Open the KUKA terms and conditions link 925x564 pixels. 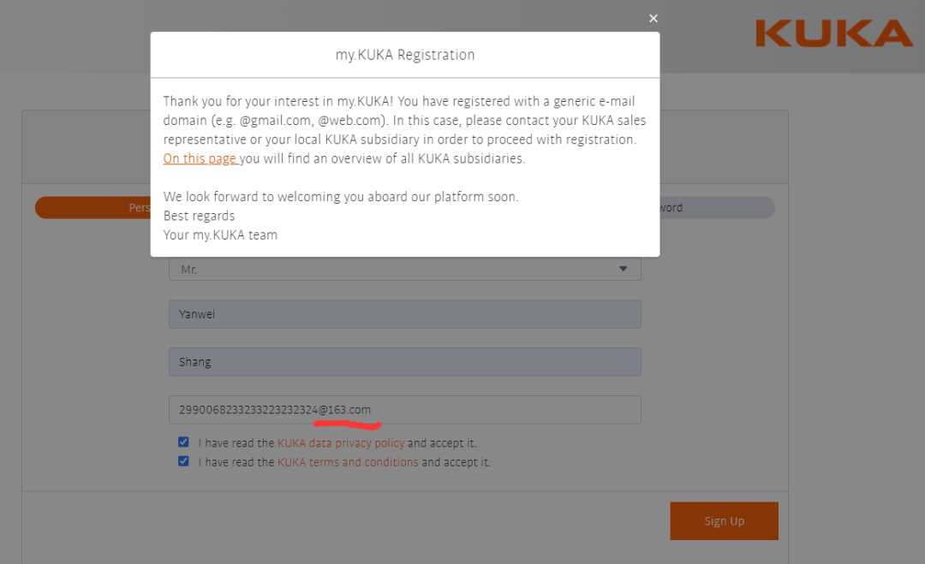pos(348,462)
